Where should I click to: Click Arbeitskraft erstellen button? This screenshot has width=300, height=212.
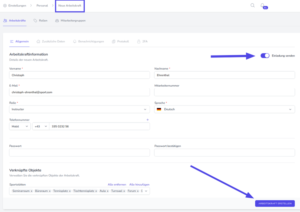click(x=275, y=204)
